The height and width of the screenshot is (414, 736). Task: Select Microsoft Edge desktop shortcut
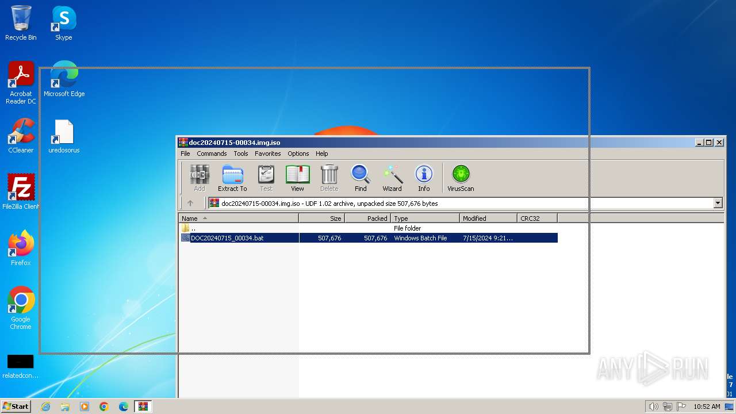point(64,79)
